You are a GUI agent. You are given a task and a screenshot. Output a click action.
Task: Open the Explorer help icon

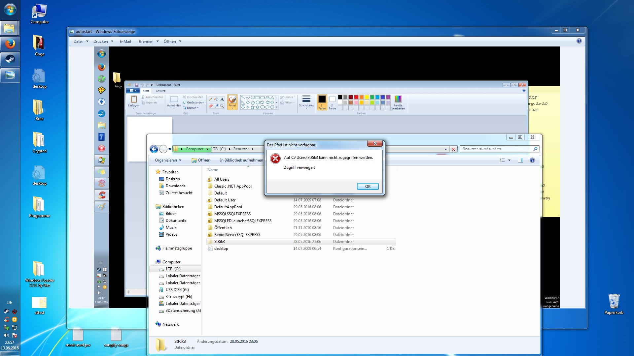[532, 160]
